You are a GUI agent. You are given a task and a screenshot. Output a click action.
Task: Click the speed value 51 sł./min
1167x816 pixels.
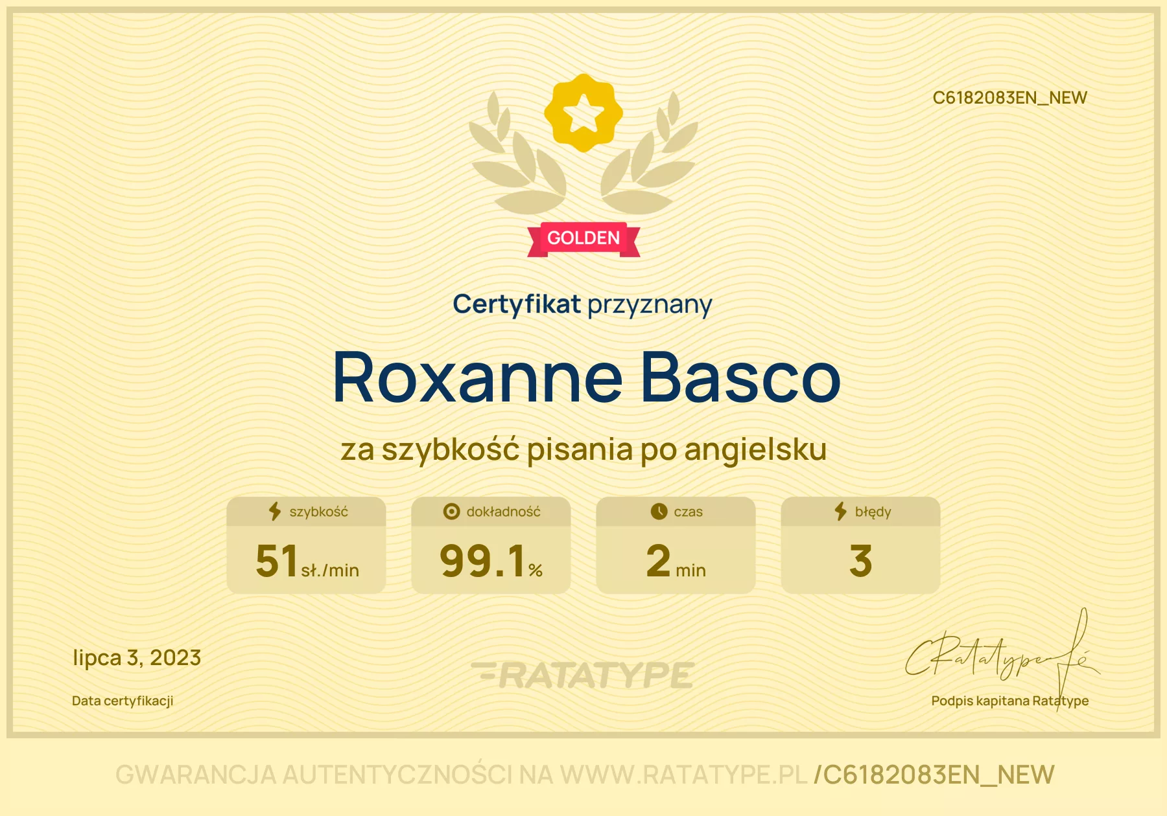307,561
